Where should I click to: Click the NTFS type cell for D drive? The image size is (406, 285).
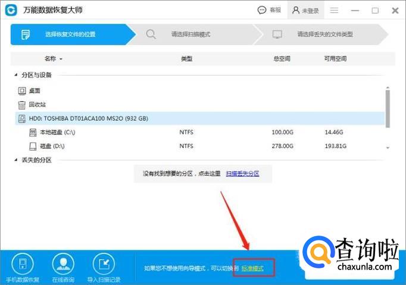(186, 146)
